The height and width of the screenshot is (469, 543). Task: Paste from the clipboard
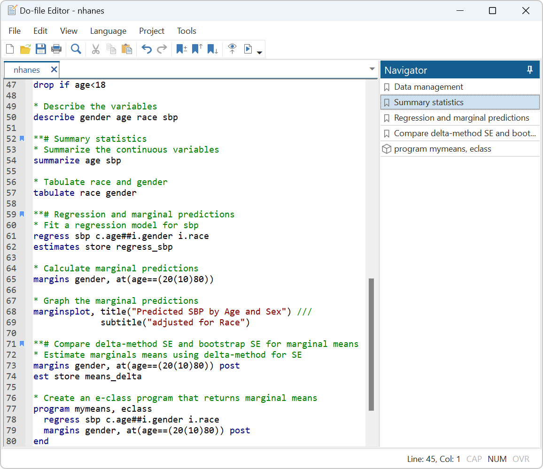[x=127, y=49]
